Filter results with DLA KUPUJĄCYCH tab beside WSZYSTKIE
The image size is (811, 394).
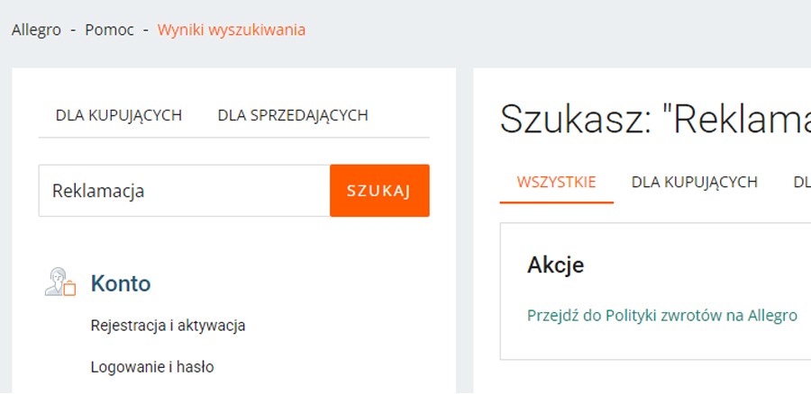(694, 182)
